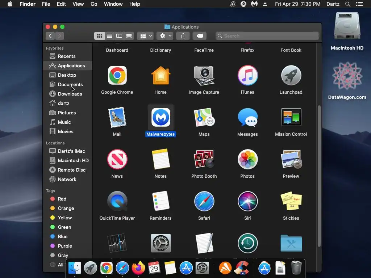371x278 pixels.
Task: Select the TextEdit app icon
Action: (204, 243)
